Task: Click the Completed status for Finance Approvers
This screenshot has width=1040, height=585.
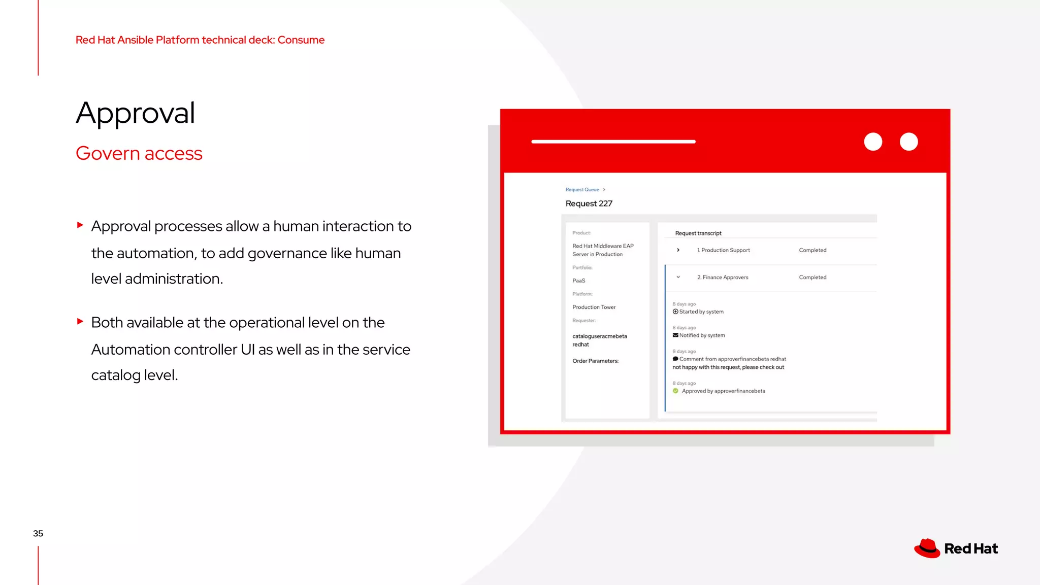Action: [x=812, y=278]
